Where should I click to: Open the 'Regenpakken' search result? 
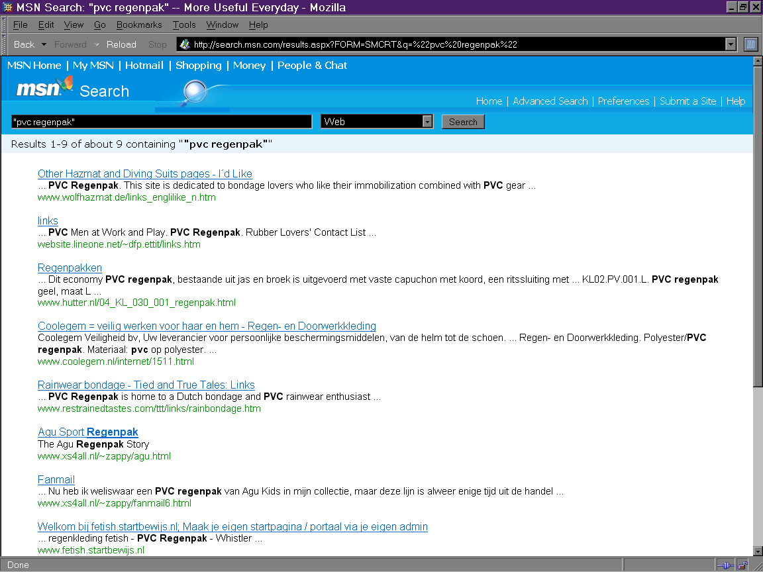pyautogui.click(x=70, y=267)
